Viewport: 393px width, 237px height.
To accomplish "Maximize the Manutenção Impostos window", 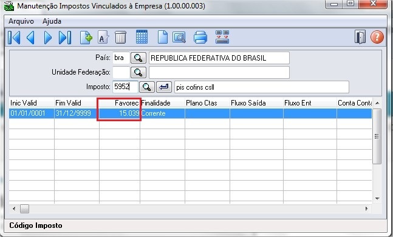I will tap(350, 4).
